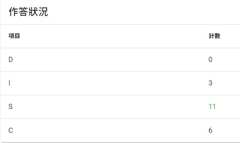Click the 作答狀況 card title
Viewport: 240px width, 143px height.
coord(28,12)
